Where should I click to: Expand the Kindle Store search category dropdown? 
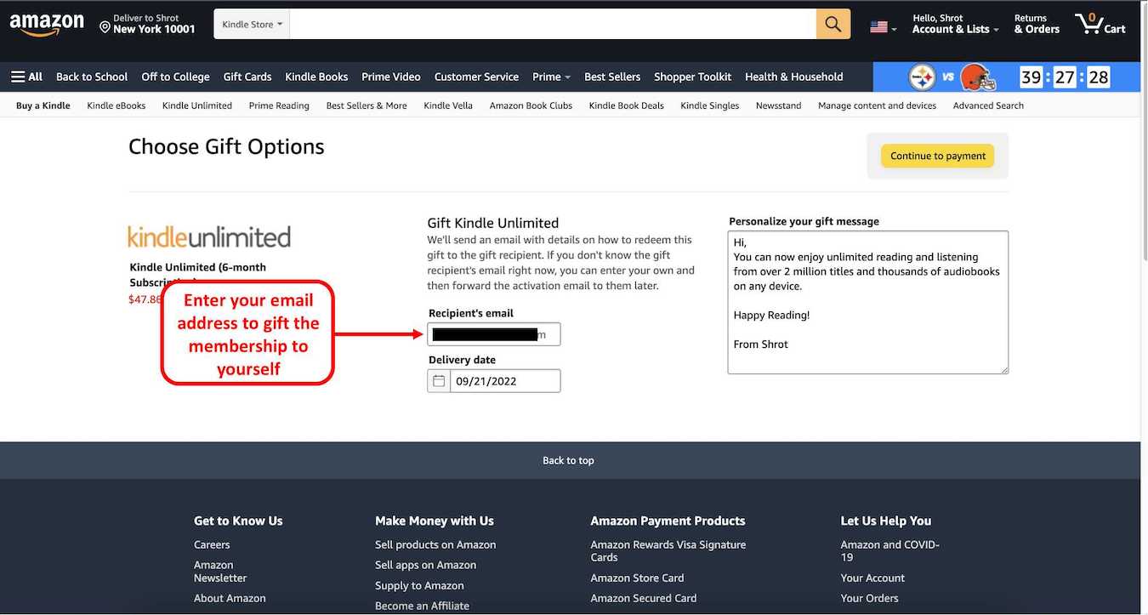coord(252,24)
